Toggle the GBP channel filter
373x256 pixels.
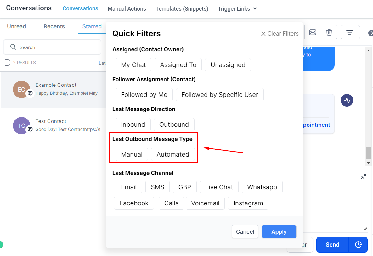point(184,187)
